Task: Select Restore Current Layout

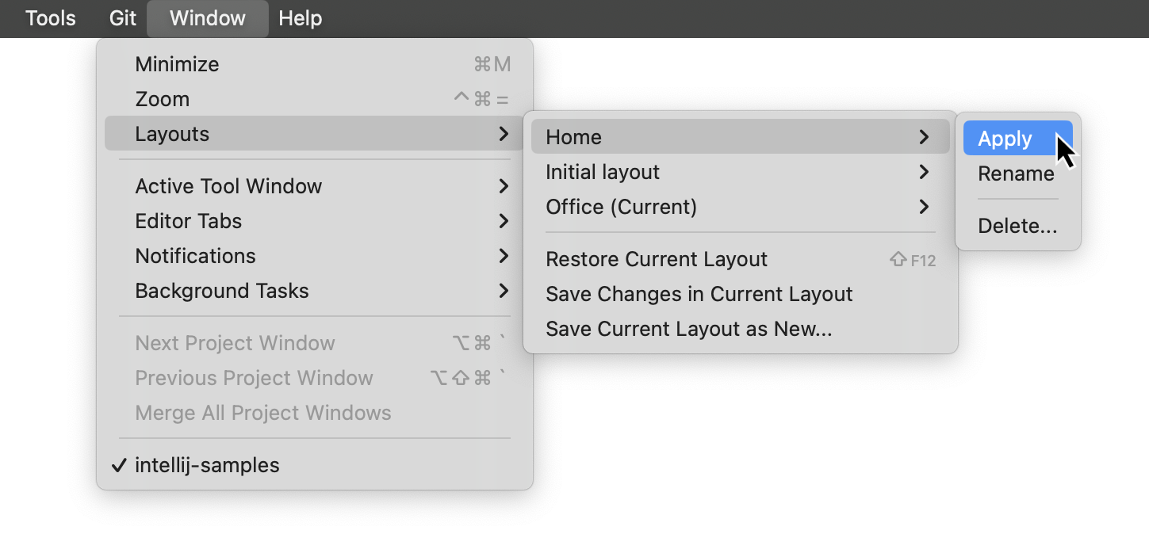Action: [x=740, y=259]
